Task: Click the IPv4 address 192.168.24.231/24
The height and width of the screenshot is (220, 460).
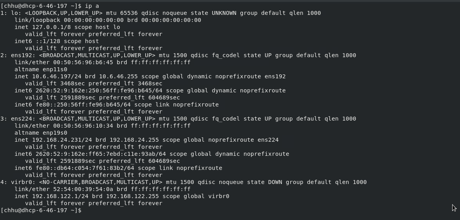Action: pyautogui.click(x=62, y=140)
